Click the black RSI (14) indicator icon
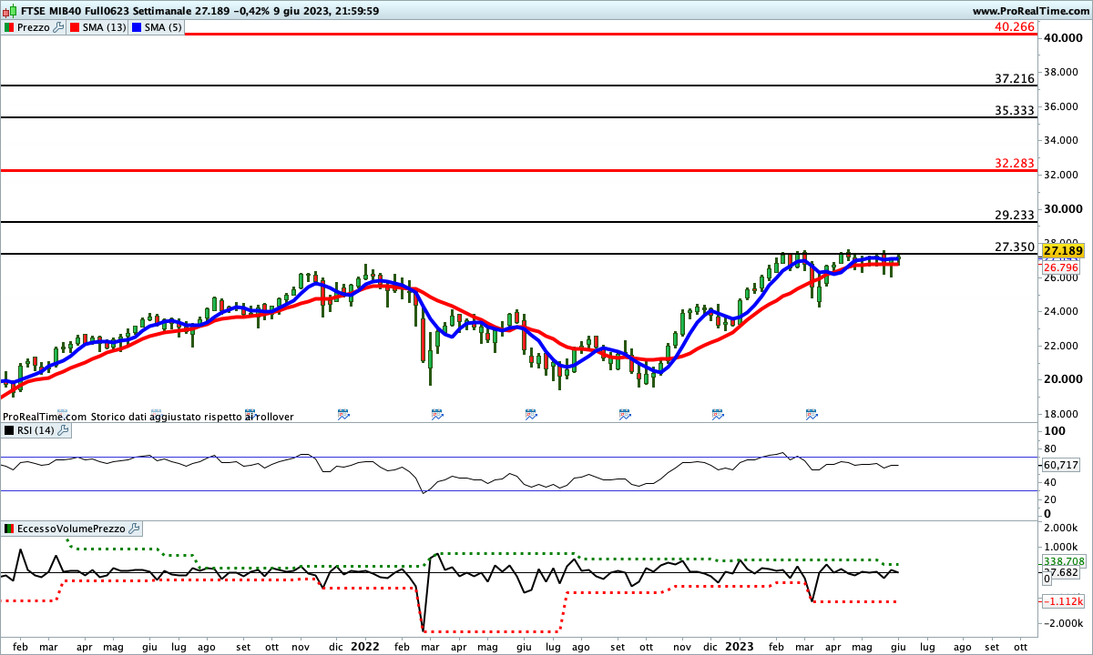 8,430
